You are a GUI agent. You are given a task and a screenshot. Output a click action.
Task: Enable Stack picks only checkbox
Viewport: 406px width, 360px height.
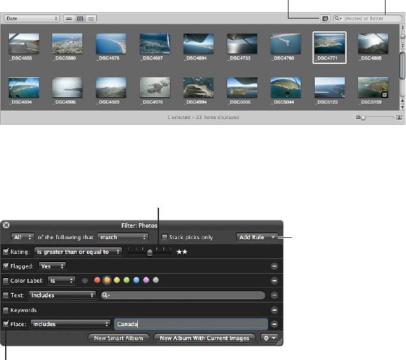click(x=165, y=237)
